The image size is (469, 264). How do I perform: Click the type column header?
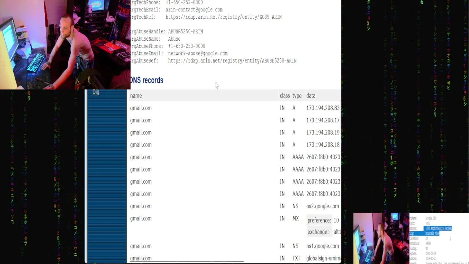tap(297, 96)
